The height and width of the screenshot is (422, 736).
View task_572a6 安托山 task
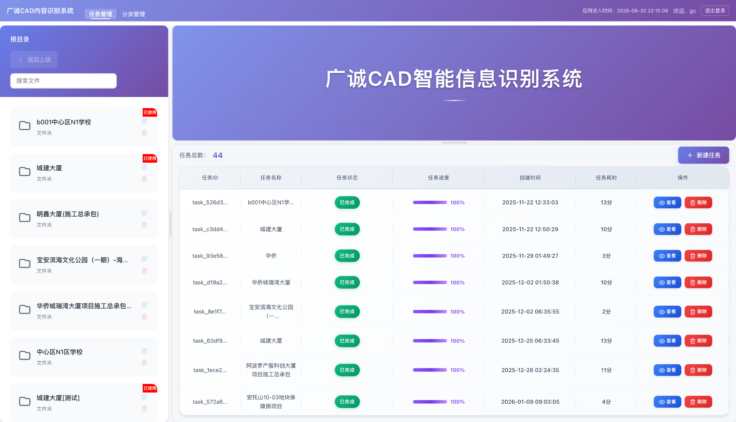coord(667,402)
